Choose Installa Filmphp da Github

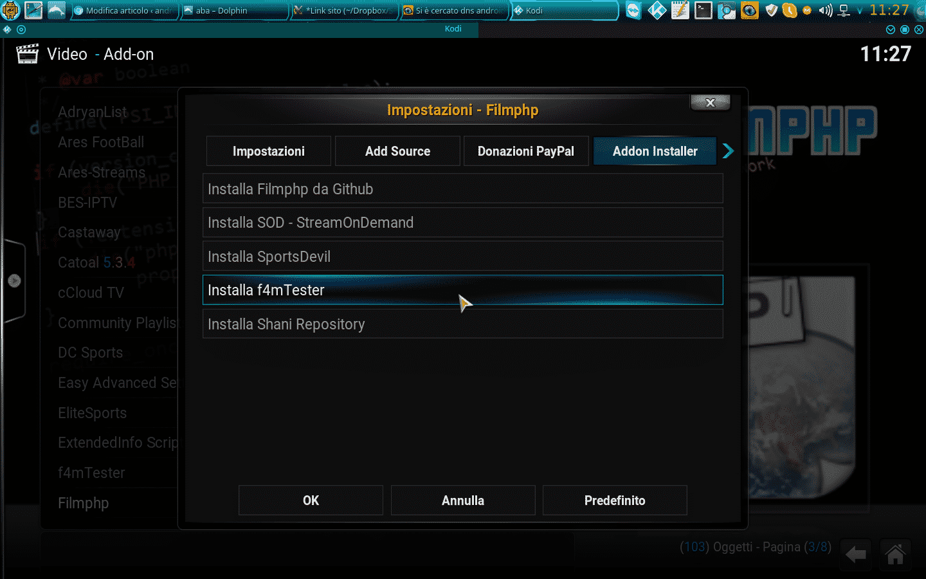coord(463,189)
